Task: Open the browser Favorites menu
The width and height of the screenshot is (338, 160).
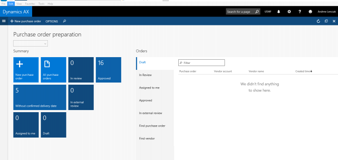Action: point(30,4)
